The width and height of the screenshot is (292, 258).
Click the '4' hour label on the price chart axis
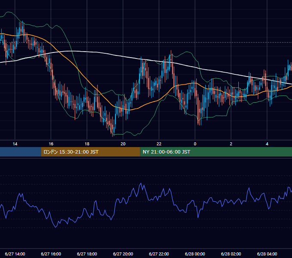(267, 144)
